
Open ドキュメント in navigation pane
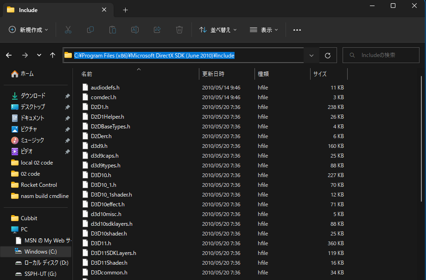[x=28, y=118]
